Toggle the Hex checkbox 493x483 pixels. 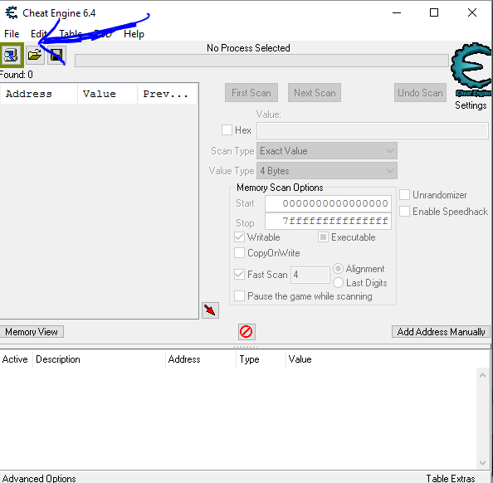[227, 129]
